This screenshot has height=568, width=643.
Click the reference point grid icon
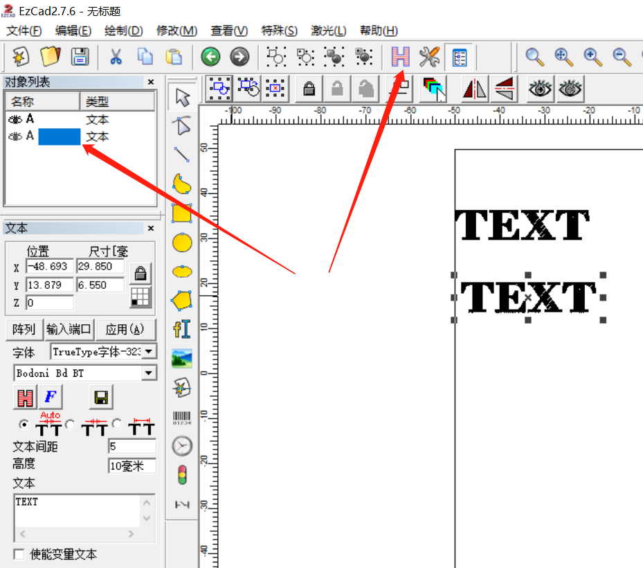(x=141, y=297)
